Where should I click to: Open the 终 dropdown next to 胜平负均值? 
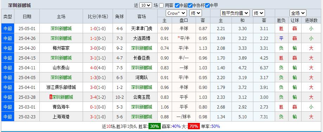point(258,13)
